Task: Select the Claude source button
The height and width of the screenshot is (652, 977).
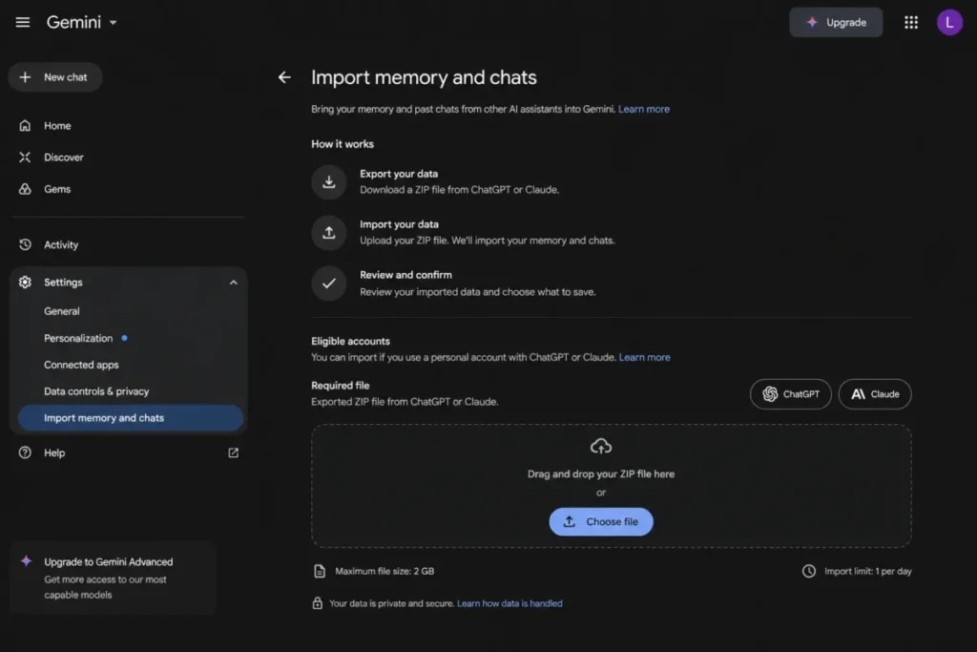Action: [875, 394]
